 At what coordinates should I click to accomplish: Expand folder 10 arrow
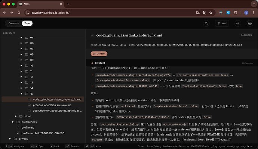pos(21,66)
